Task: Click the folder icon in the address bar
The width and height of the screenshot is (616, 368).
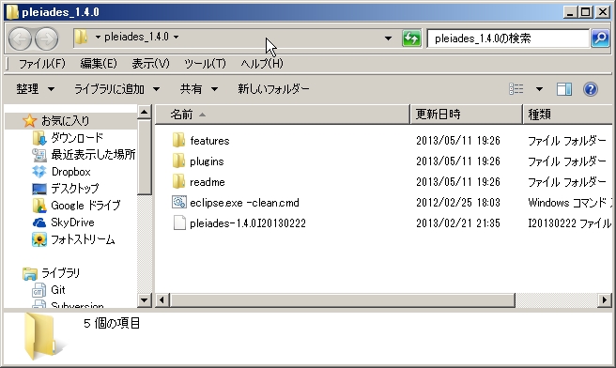Action: tap(82, 37)
